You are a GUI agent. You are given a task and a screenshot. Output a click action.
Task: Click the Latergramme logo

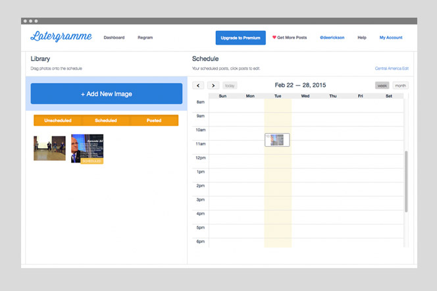(61, 37)
